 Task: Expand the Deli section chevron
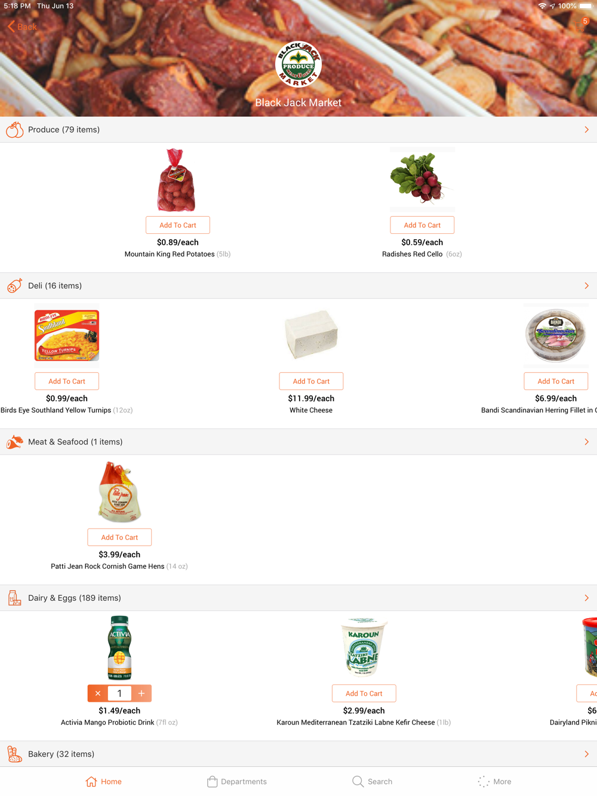point(586,286)
